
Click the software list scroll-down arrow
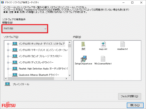pos(70,75)
